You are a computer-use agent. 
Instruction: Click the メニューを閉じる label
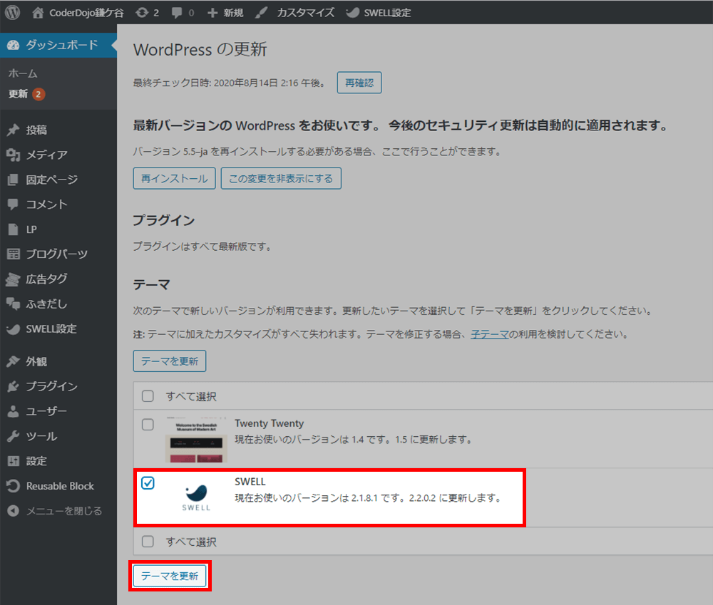click(64, 511)
